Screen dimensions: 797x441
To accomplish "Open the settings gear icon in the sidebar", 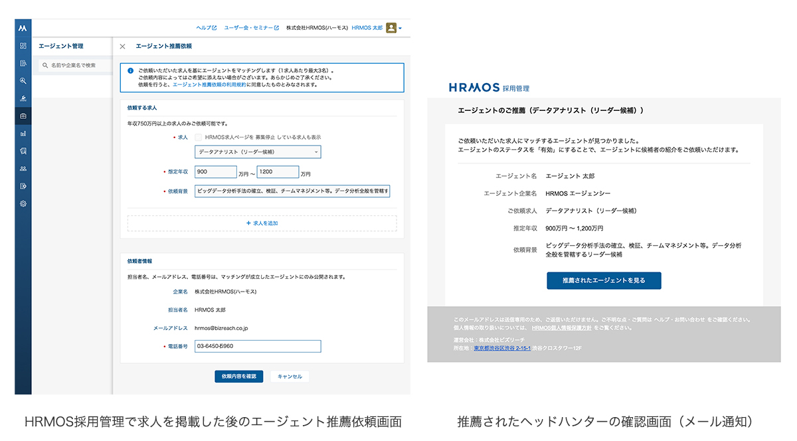I will tap(23, 204).
